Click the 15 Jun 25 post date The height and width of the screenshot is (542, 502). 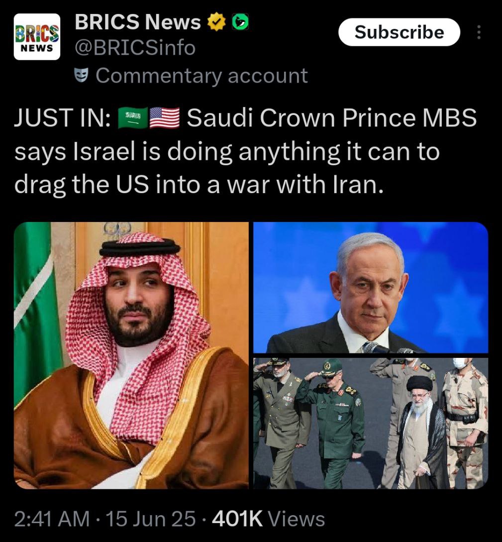click(151, 519)
